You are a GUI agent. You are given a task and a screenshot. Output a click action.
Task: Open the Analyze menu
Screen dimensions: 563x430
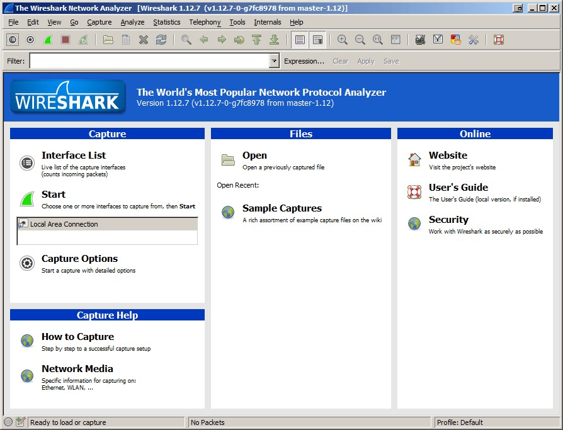pyautogui.click(x=132, y=22)
